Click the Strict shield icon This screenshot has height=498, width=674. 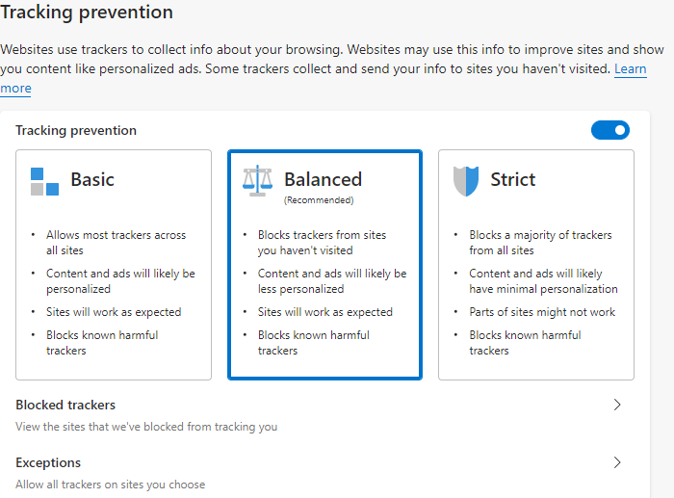pos(466,180)
